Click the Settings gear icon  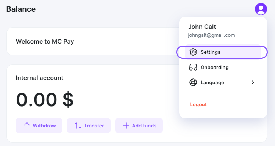193,52
